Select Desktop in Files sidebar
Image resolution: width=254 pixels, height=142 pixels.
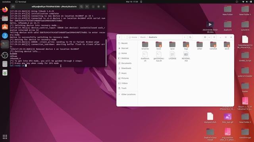pyautogui.click(x=127, y=58)
